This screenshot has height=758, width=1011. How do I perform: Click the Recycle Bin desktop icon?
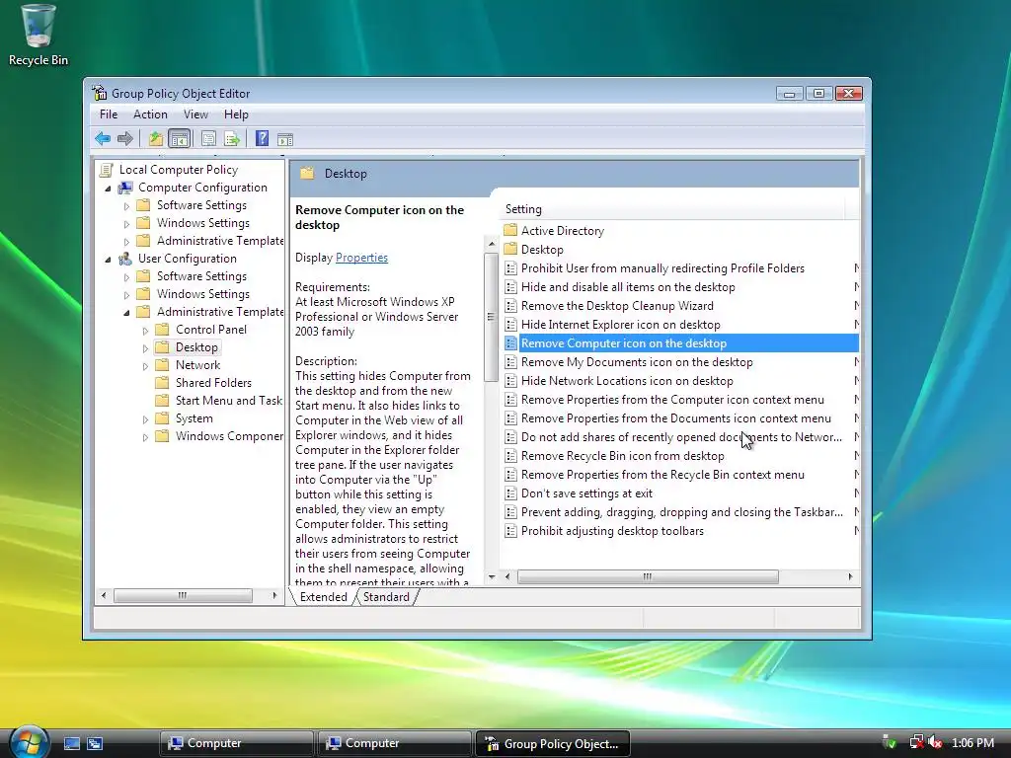click(x=39, y=36)
